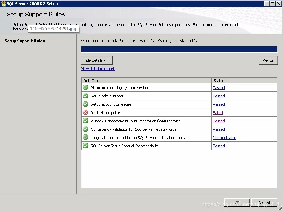Open Passed link for Setup administrator

coord(219,96)
